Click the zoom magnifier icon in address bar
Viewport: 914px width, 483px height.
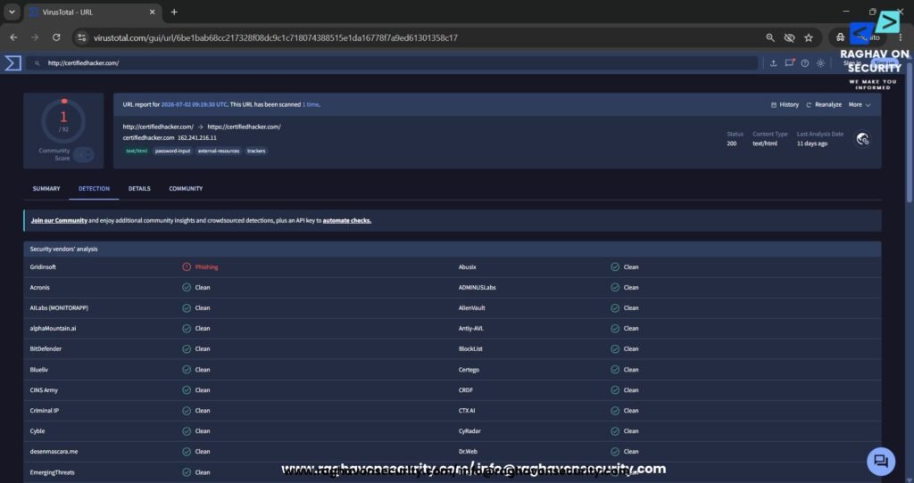tap(770, 37)
